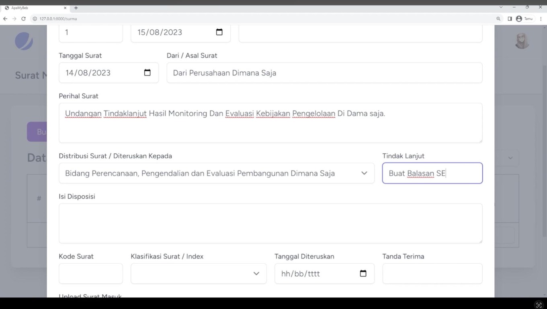This screenshot has width=547, height=309.
Task: Click the Isi Disposisi text area
Action: point(270,223)
